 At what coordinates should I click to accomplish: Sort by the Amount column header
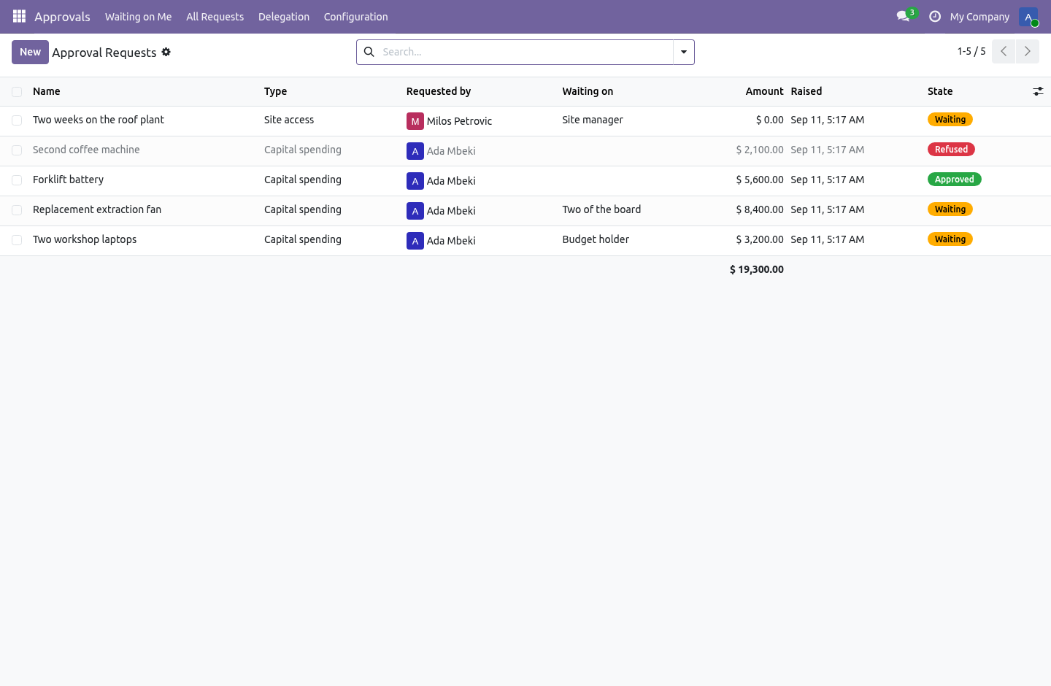click(764, 91)
